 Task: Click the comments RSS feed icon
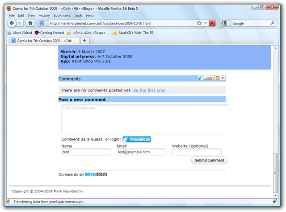click(218, 78)
